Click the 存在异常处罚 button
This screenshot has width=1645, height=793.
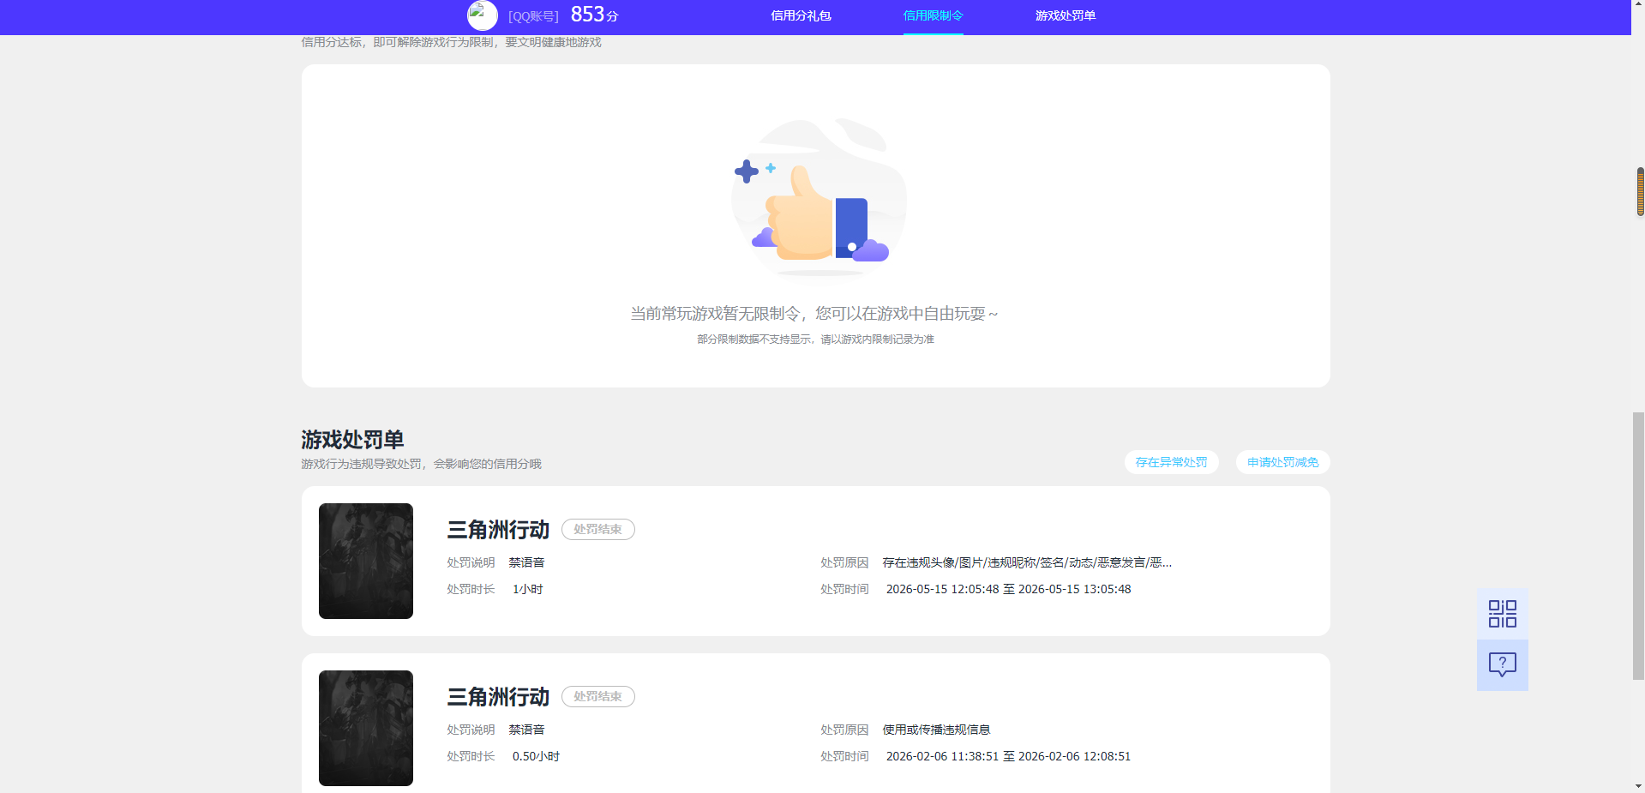click(x=1171, y=462)
